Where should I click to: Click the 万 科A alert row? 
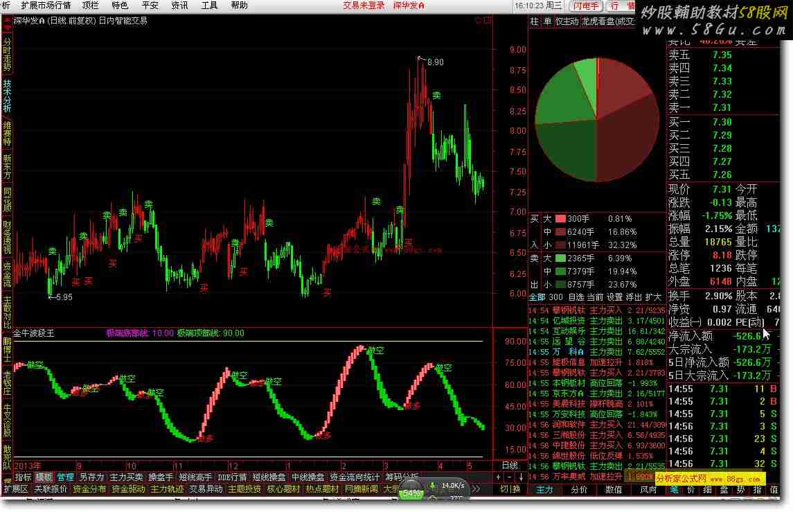597,352
